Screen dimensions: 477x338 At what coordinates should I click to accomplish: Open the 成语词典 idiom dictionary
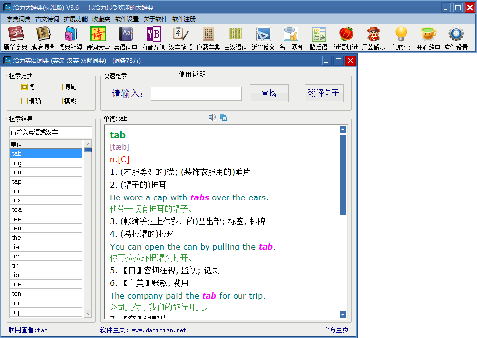click(43, 34)
